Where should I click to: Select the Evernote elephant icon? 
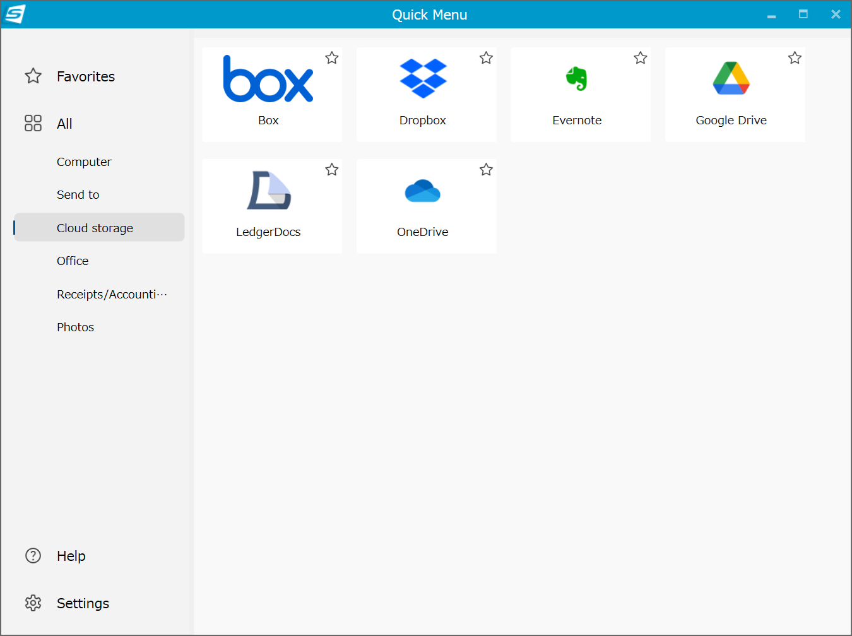click(x=576, y=79)
